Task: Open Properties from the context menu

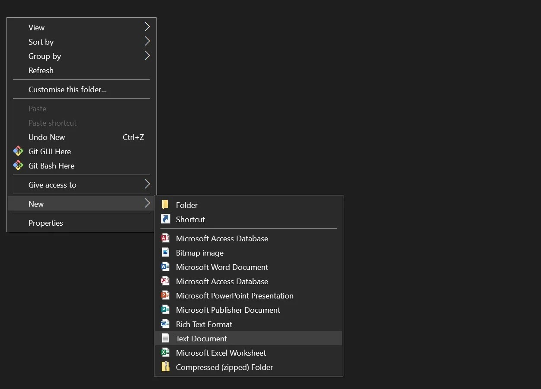Action: (x=46, y=223)
